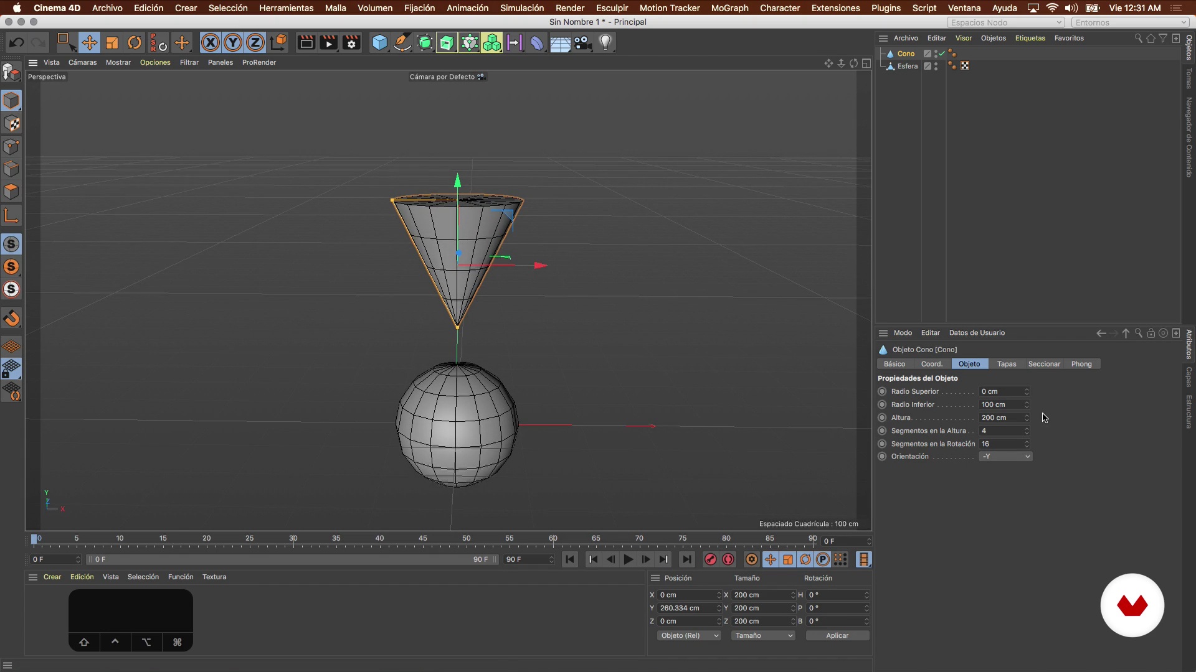Open the Orientación dropdown

pos(1005,456)
